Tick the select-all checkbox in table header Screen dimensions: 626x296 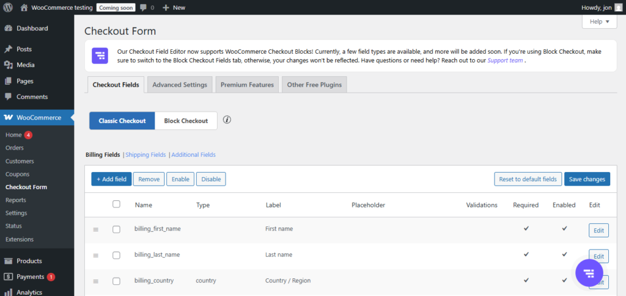[x=117, y=204]
